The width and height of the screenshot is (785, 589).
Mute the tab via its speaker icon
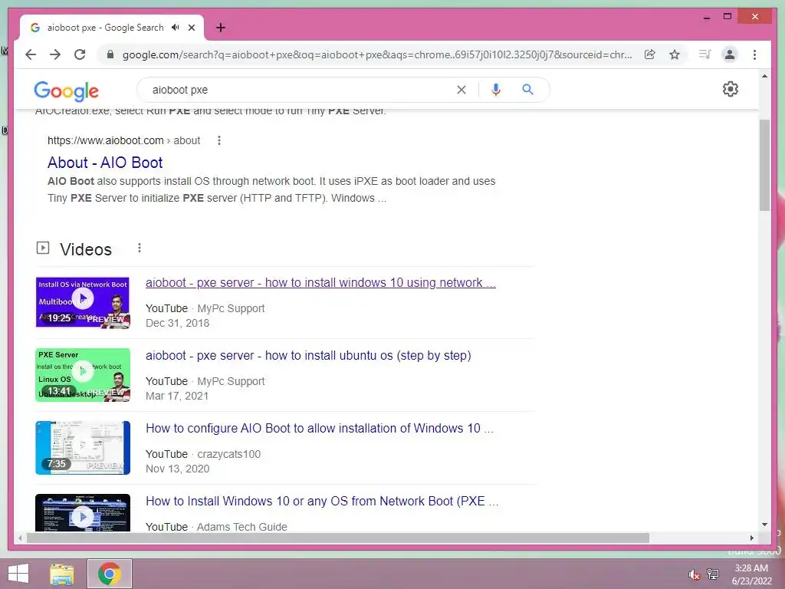coord(175,28)
